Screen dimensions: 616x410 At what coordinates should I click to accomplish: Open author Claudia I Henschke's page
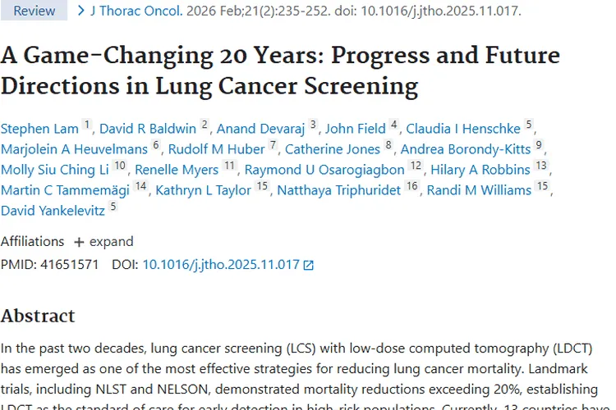point(464,129)
